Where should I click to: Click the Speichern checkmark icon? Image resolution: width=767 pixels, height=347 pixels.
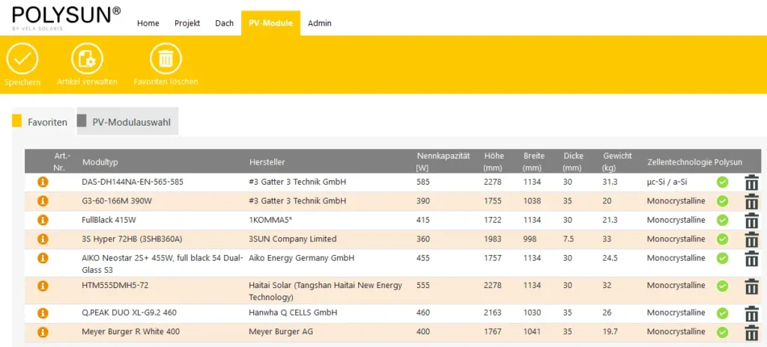point(22,58)
